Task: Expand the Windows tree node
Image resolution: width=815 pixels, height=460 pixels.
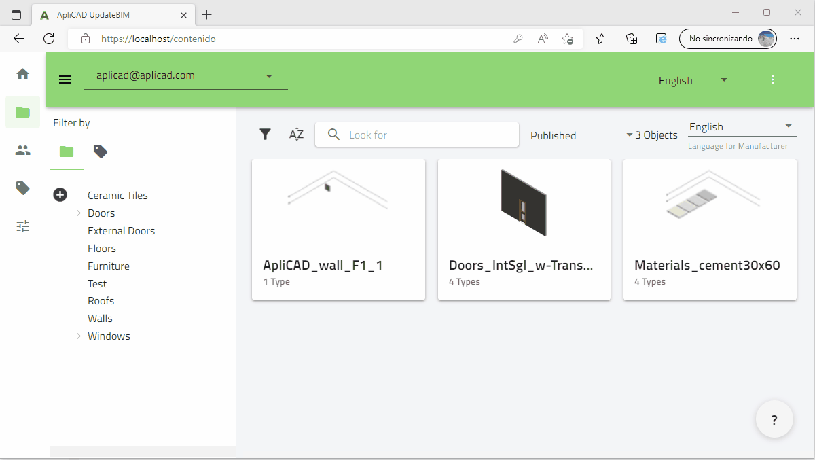Action: click(79, 336)
